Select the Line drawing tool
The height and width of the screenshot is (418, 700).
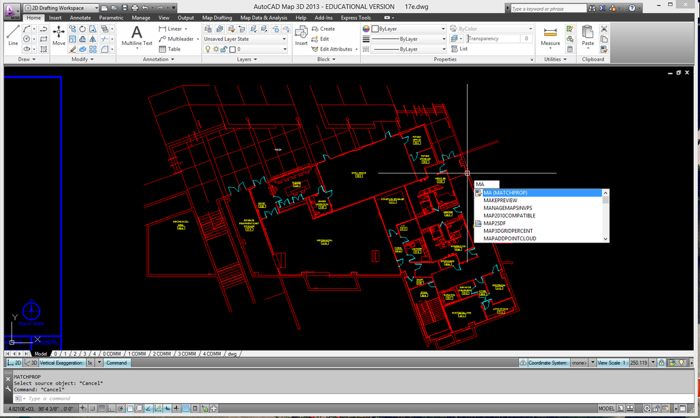pyautogui.click(x=13, y=36)
